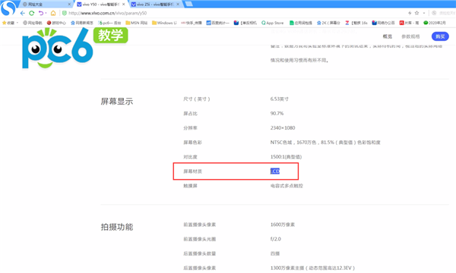This screenshot has width=456, height=273.
Task: Expand the favorites dropdown arrow in bookmarks bar
Action: coord(17,23)
